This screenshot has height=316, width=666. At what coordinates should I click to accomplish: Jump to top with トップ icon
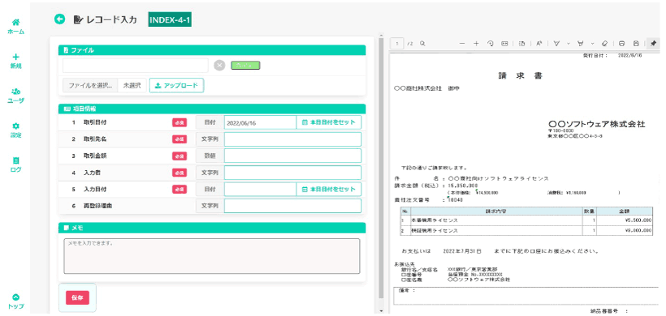point(15,301)
